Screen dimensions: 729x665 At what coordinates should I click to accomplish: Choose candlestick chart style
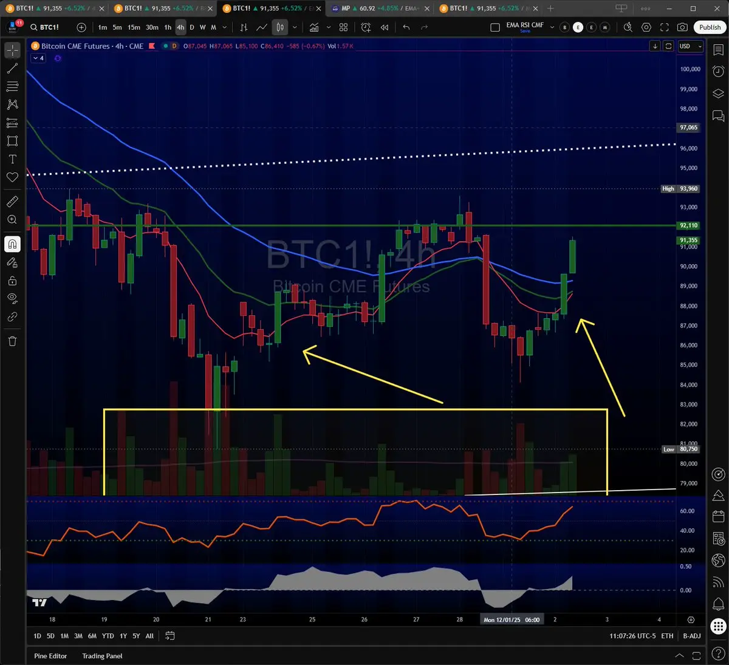280,27
